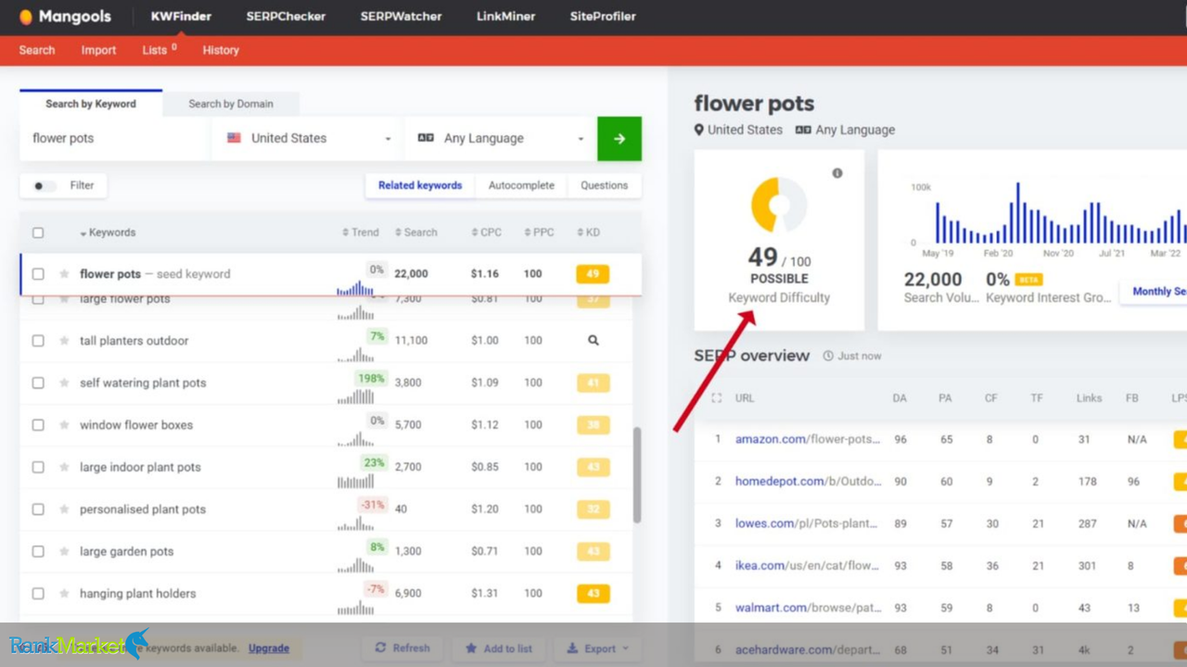The image size is (1187, 667).
Task: Click the keyword list vertical scrollbar
Action: pyautogui.click(x=637, y=474)
